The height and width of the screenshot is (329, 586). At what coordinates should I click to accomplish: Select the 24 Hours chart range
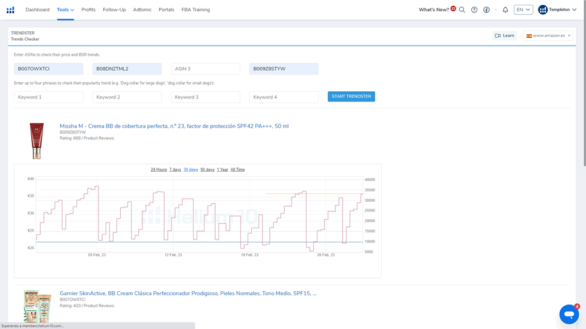tap(159, 169)
